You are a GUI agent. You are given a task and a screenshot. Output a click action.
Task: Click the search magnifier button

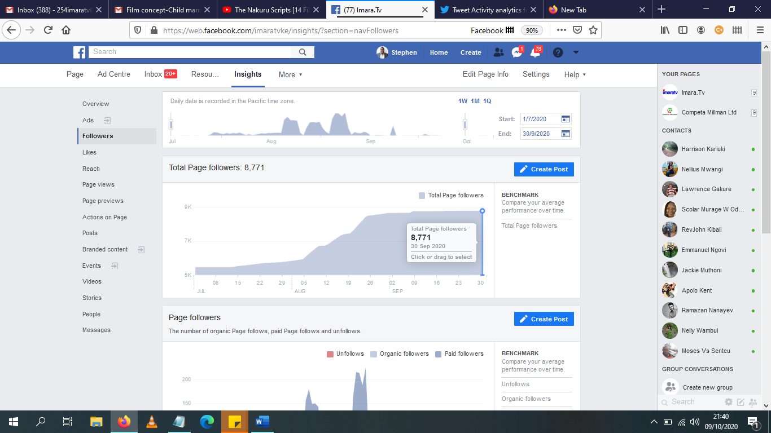pyautogui.click(x=303, y=52)
